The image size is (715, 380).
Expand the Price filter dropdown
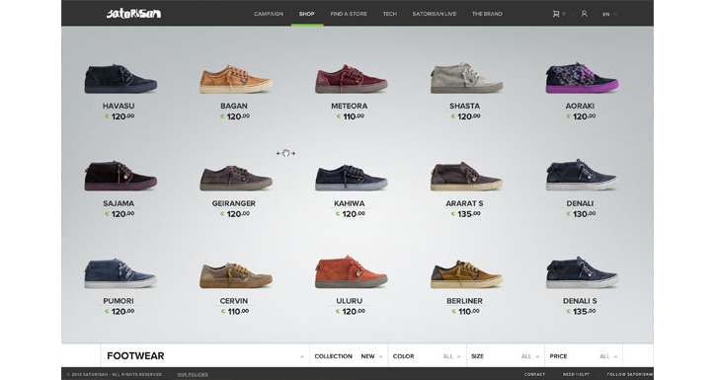[584, 356]
